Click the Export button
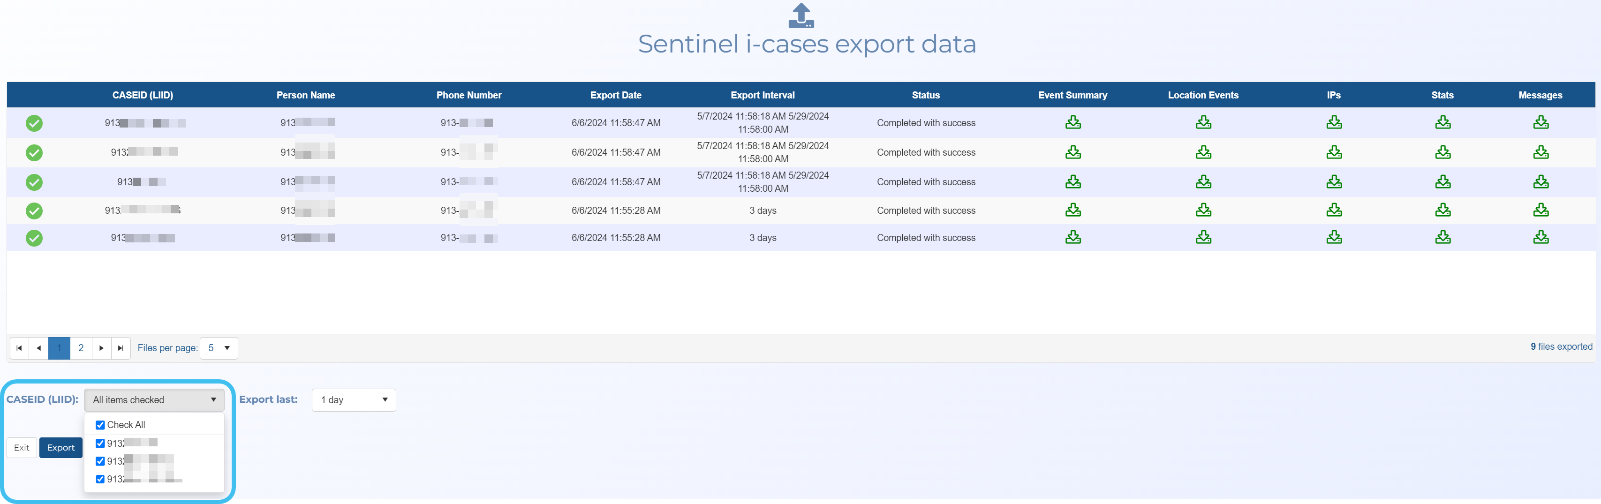1601x504 pixels. [x=61, y=447]
